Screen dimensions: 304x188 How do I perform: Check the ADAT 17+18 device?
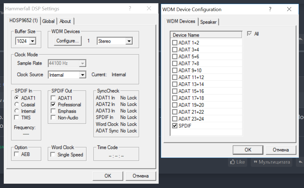pyautogui.click(x=175, y=98)
